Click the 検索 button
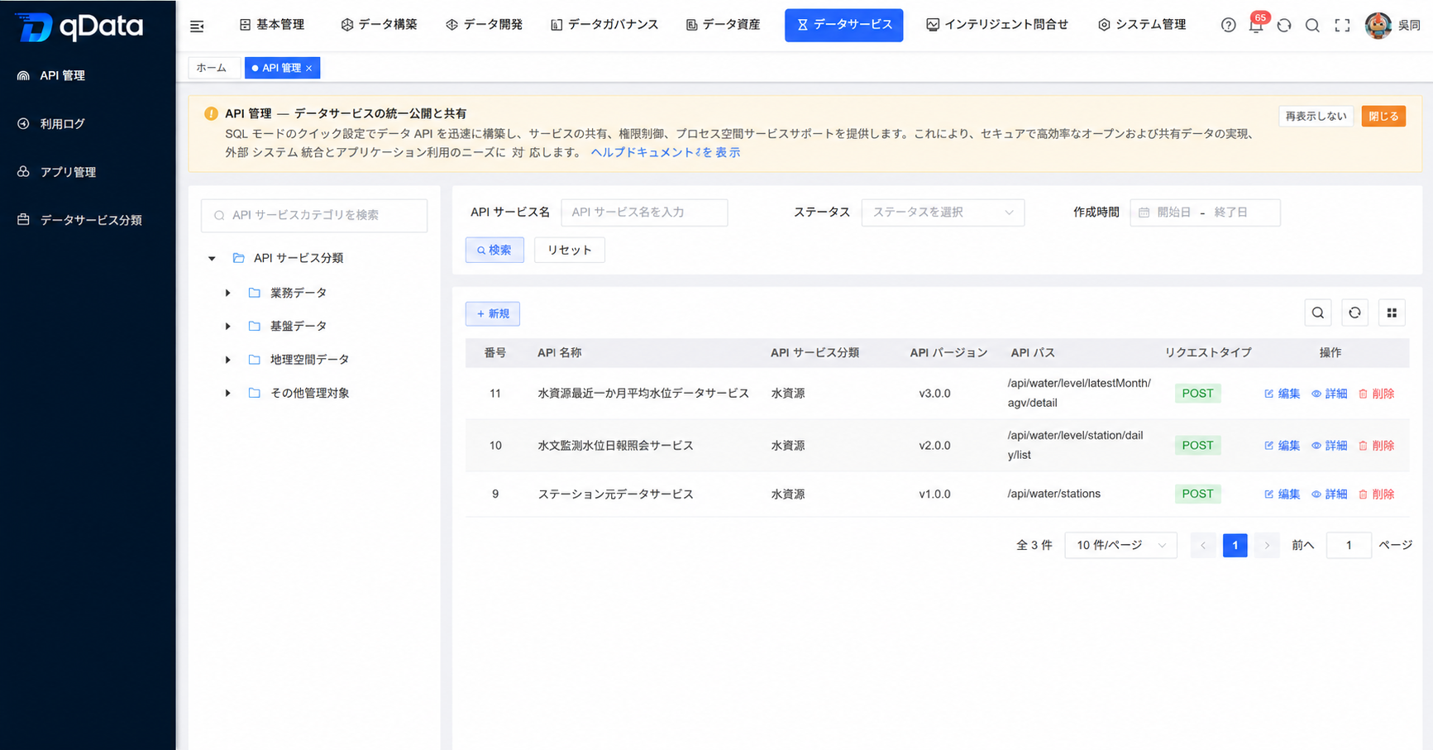This screenshot has width=1433, height=750. coord(494,250)
